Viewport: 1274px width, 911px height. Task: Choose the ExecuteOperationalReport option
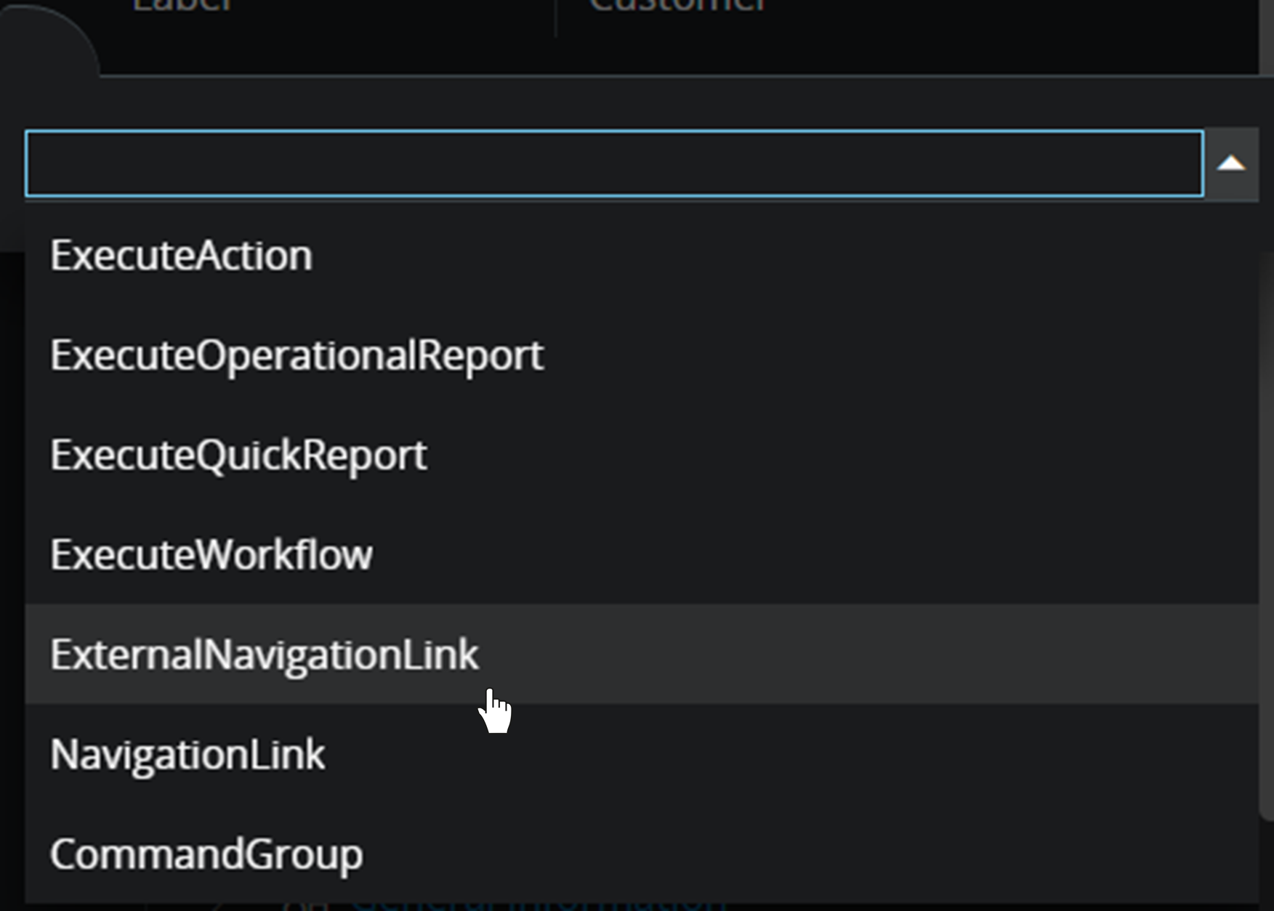pyautogui.click(x=297, y=355)
